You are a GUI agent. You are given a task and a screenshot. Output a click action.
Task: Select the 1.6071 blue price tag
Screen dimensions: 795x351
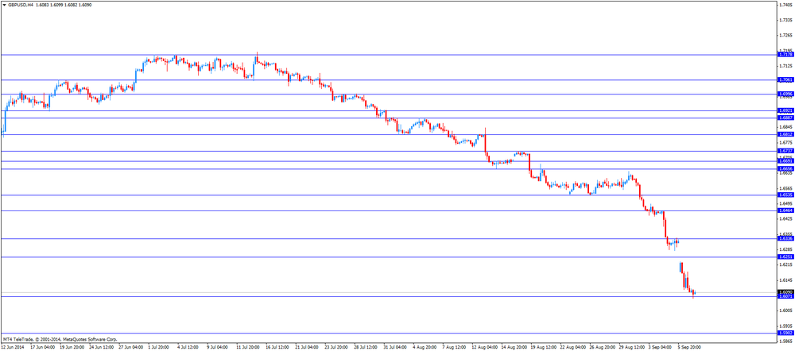click(x=785, y=296)
